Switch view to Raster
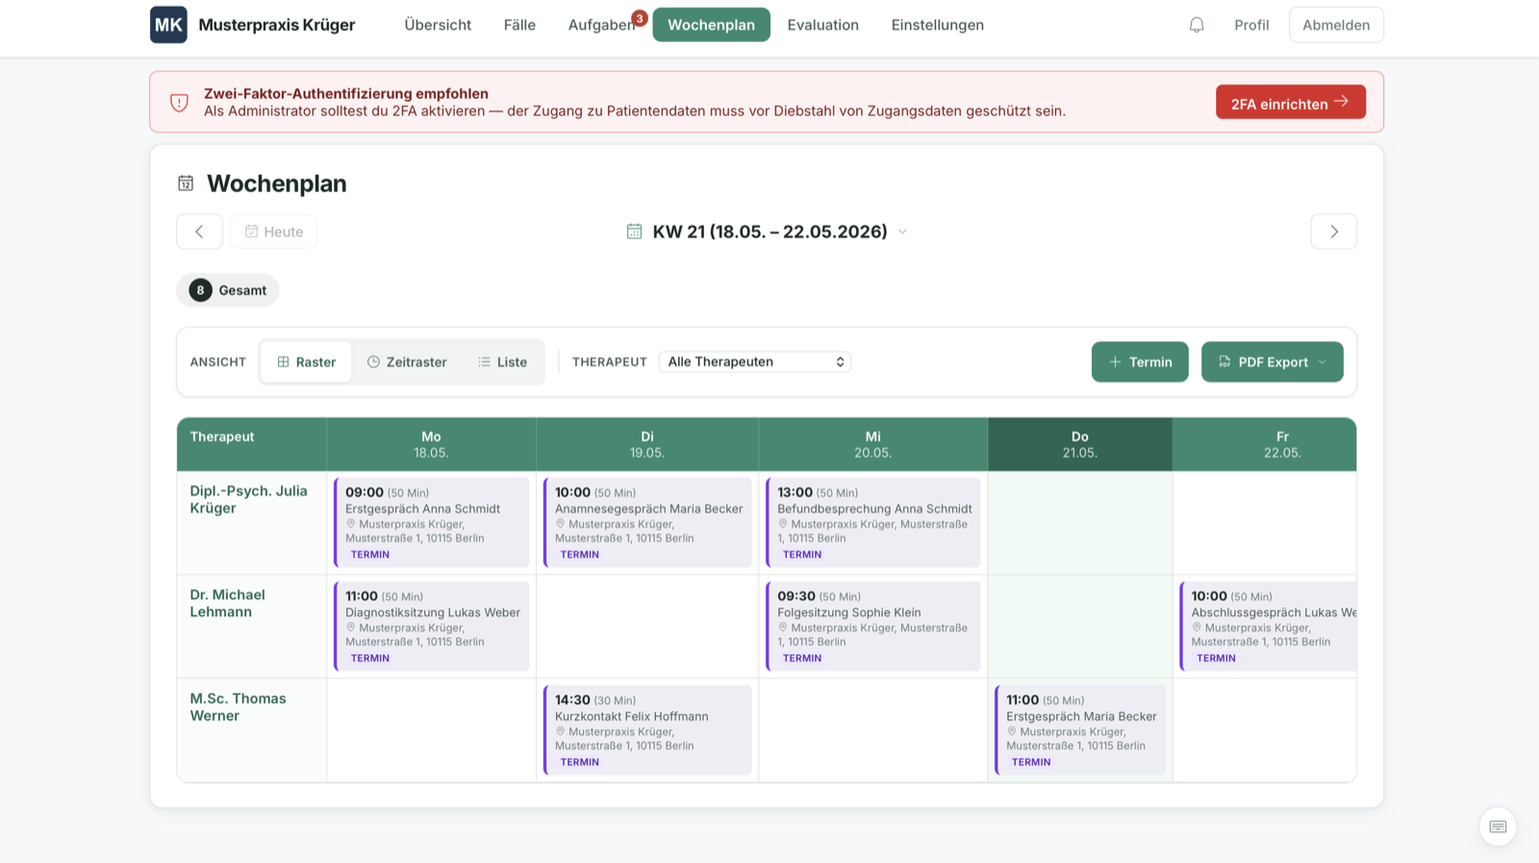 coord(306,362)
